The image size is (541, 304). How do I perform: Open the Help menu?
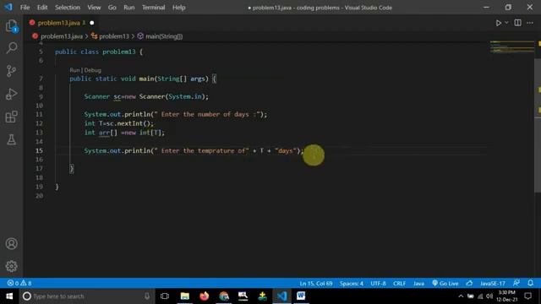[x=178, y=8]
